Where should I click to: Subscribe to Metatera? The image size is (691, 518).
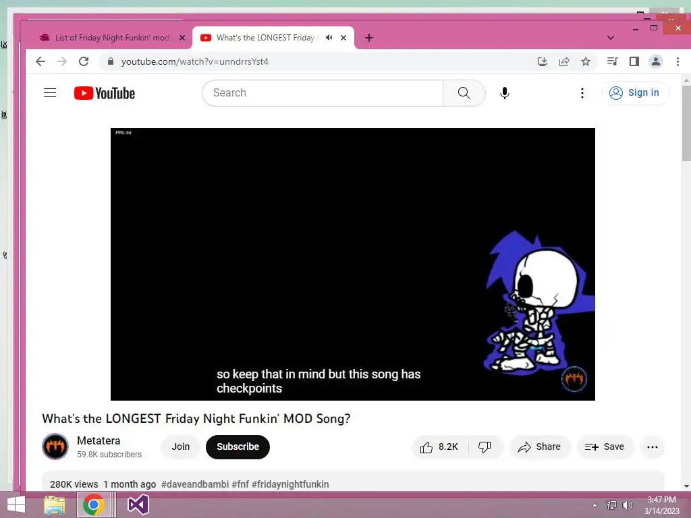[x=238, y=447]
